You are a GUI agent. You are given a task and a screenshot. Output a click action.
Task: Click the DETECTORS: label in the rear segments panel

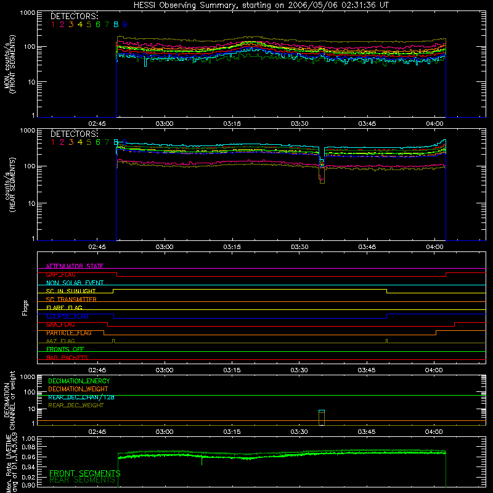(x=75, y=134)
